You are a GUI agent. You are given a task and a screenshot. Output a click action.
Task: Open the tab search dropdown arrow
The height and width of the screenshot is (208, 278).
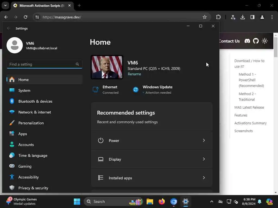coord(5,5)
